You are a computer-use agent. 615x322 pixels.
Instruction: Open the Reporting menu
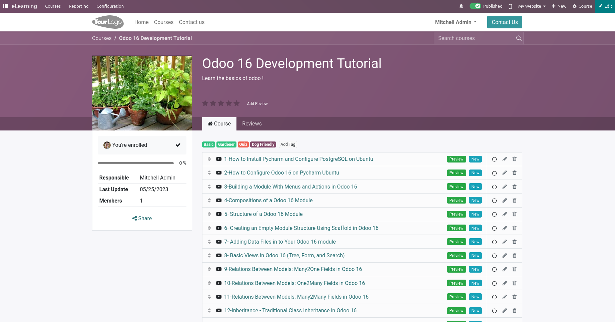click(79, 6)
